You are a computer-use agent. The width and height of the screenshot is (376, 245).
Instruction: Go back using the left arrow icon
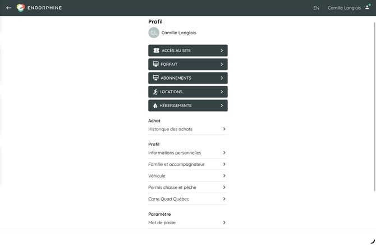pos(8,8)
